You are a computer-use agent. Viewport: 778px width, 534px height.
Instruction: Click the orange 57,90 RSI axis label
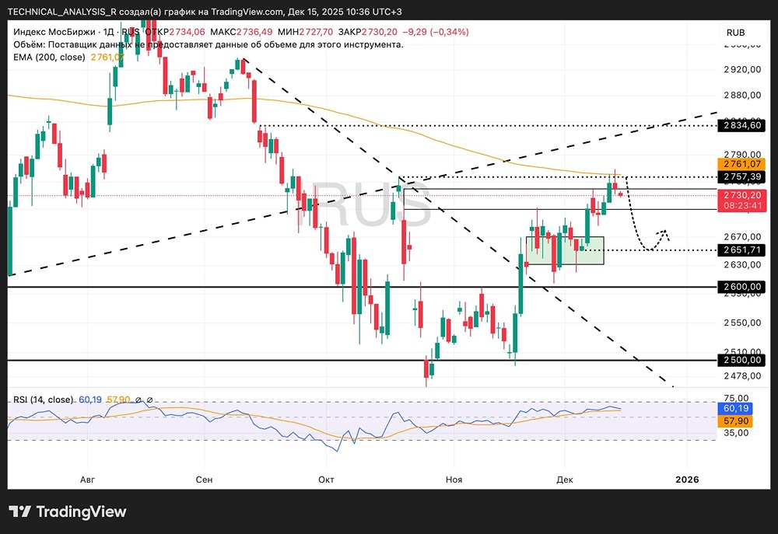click(x=736, y=421)
